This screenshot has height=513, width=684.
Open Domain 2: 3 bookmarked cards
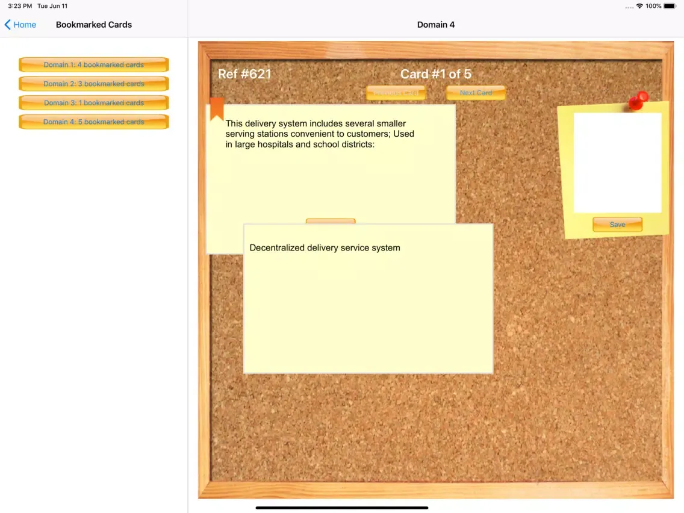pyautogui.click(x=94, y=84)
